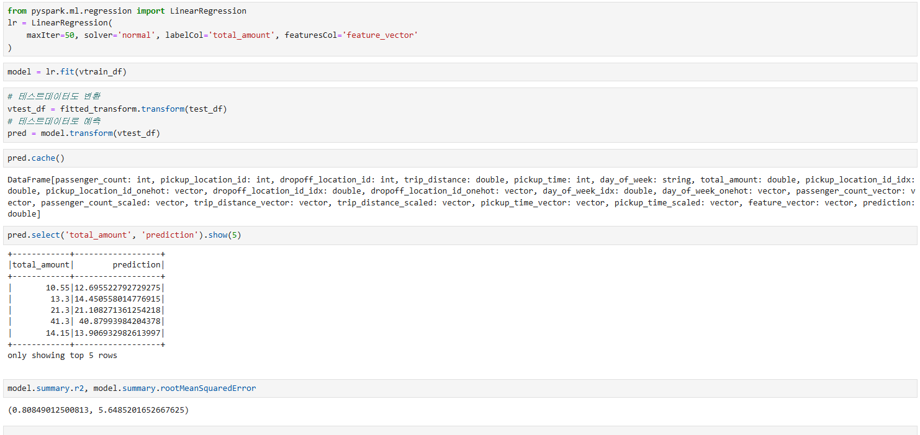920x435 pixels.
Task: Click 'rootMeanSquaredError' in the summary cell
Action: 208,388
